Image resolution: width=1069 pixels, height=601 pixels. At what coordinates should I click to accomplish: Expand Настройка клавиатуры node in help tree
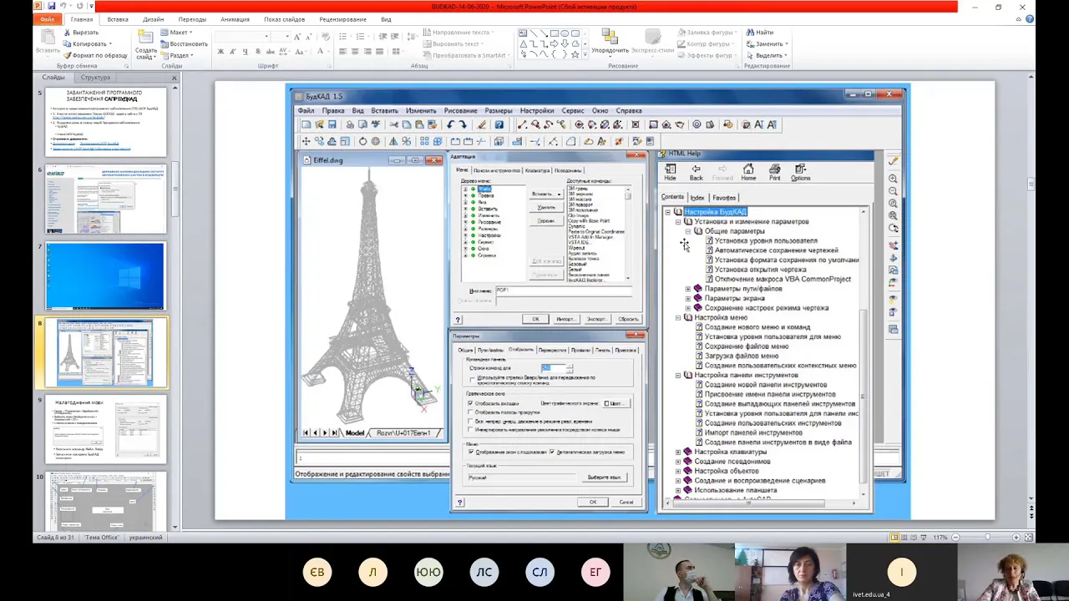click(x=678, y=452)
